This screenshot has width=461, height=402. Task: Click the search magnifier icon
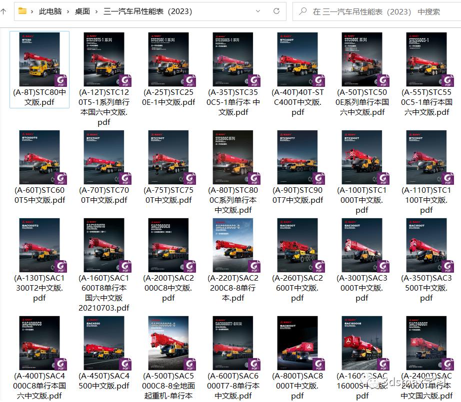click(303, 11)
